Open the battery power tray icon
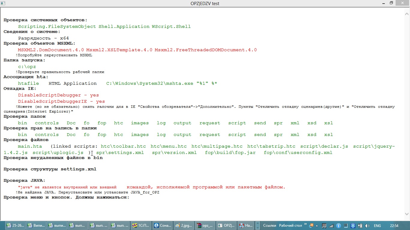The height and width of the screenshot is (230, 410). 360,226
